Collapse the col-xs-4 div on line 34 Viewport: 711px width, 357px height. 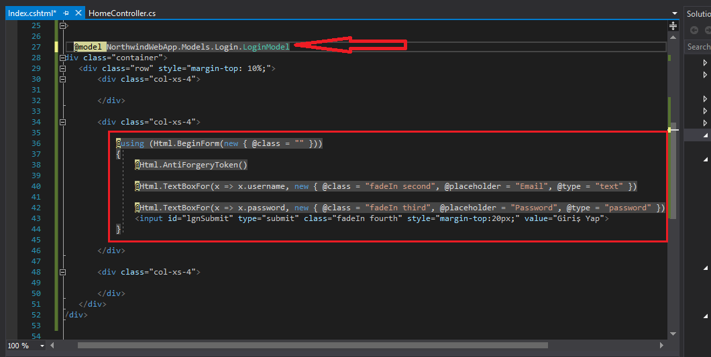pyautogui.click(x=64, y=122)
